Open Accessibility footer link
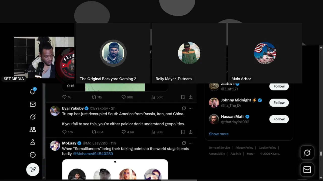 pyautogui.click(x=217, y=154)
